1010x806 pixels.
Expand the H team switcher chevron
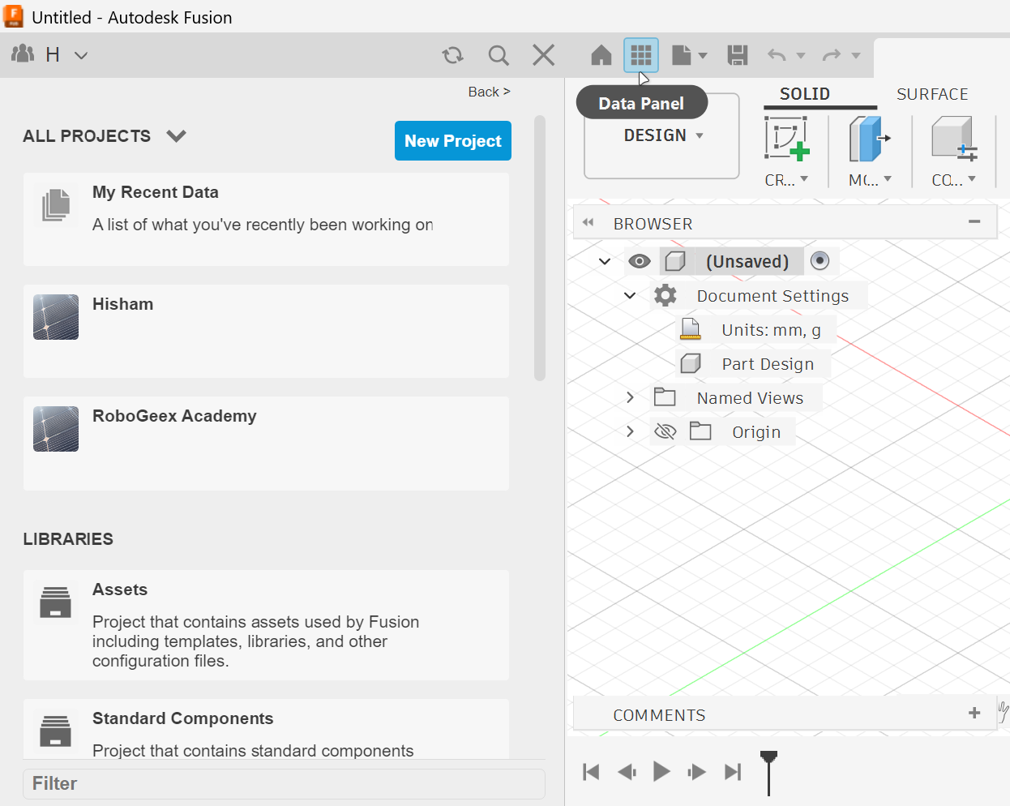pos(81,55)
